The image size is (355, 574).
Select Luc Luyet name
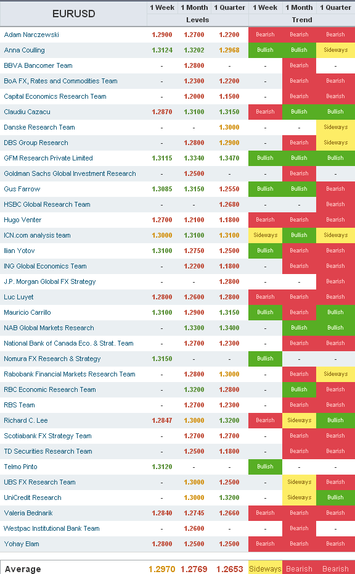tap(18, 297)
